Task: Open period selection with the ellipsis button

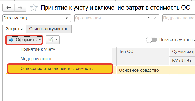Action: click(60, 18)
